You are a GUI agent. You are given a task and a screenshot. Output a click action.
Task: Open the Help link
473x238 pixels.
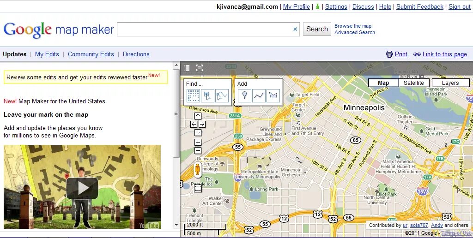pyautogui.click(x=385, y=6)
